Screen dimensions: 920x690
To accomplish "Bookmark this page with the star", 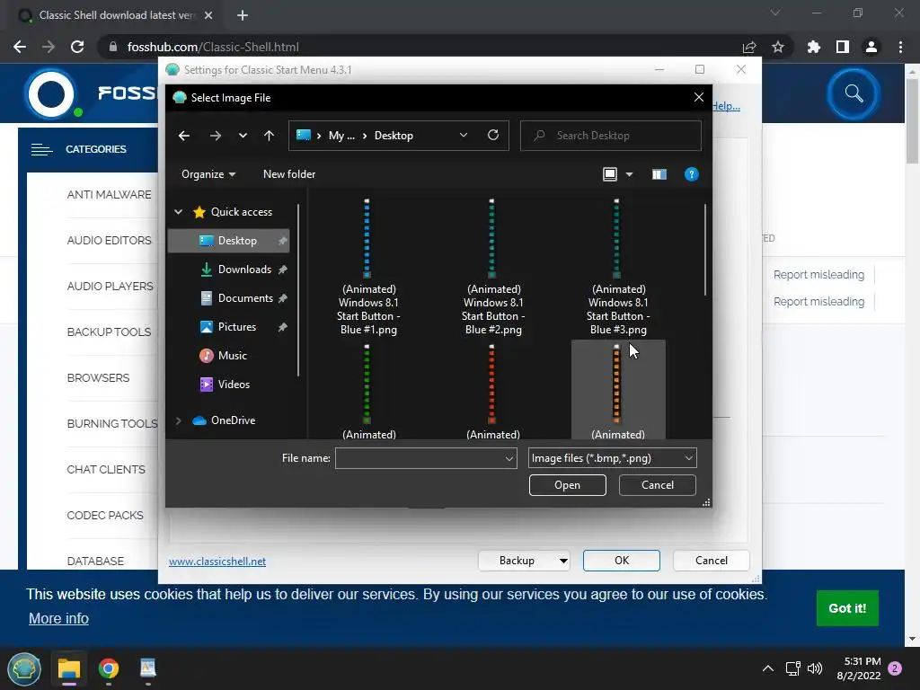I will tap(778, 47).
